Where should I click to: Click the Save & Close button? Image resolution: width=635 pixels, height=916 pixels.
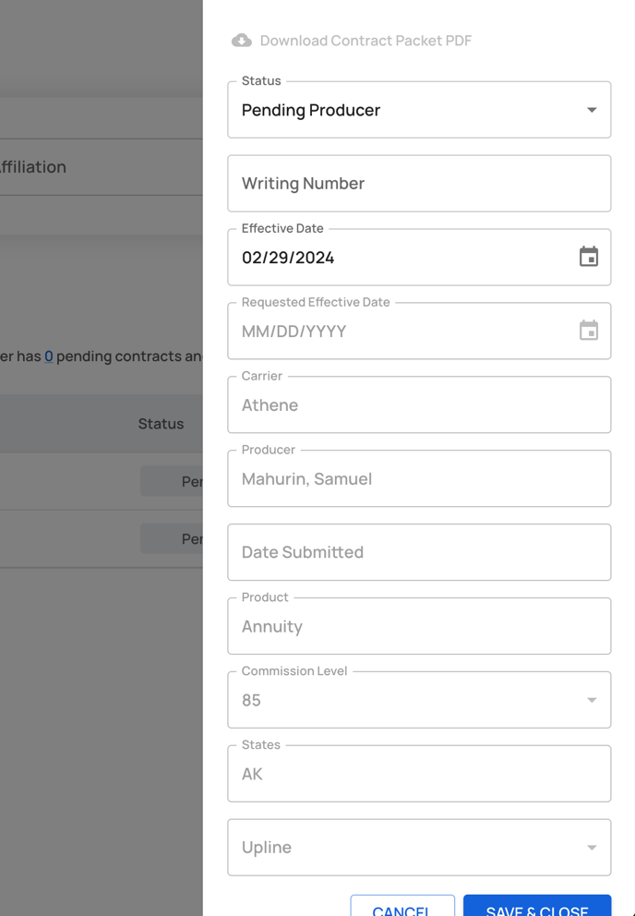pyautogui.click(x=537, y=906)
